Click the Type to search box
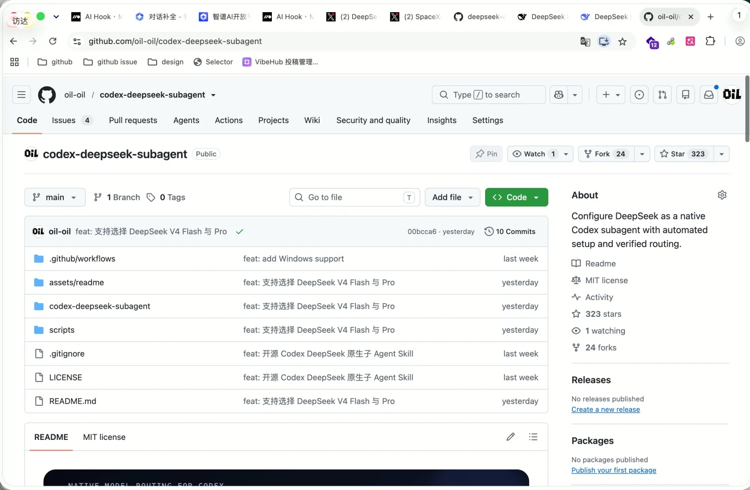The image size is (750, 490). 489,95
